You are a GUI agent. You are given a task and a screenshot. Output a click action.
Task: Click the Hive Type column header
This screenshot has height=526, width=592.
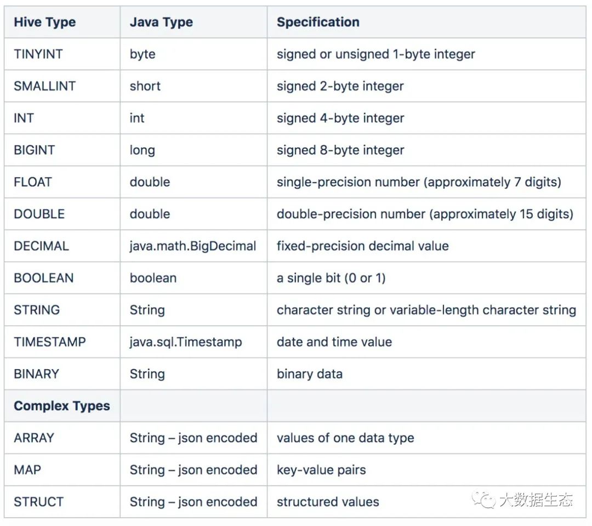(x=45, y=22)
